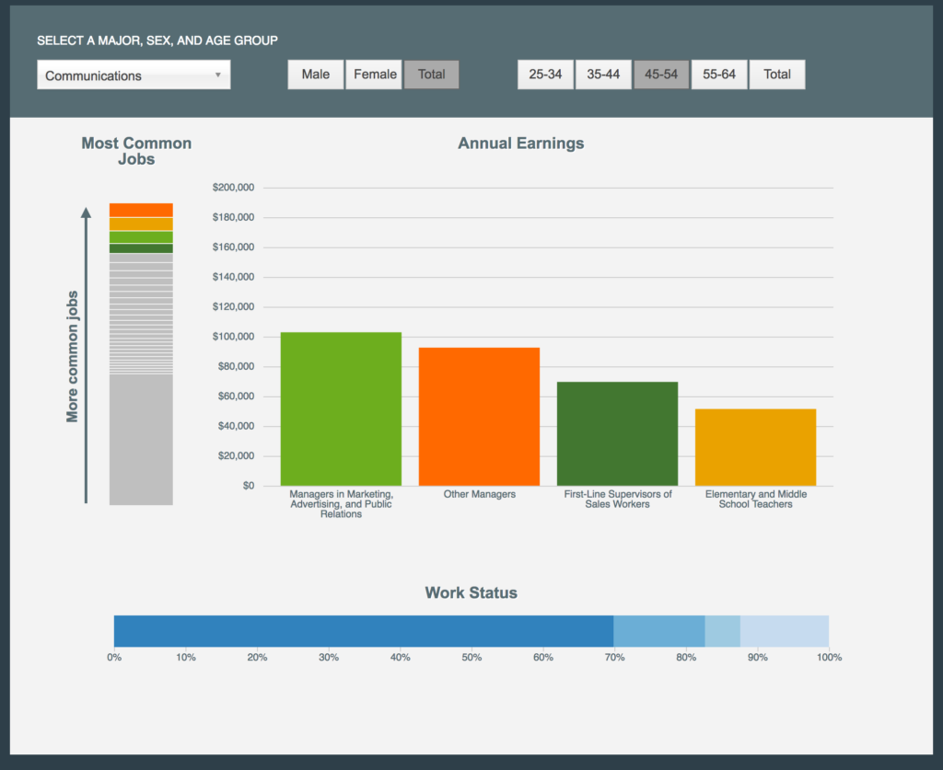Image resolution: width=943 pixels, height=770 pixels.
Task: Select the Female sex filter
Action: (374, 75)
